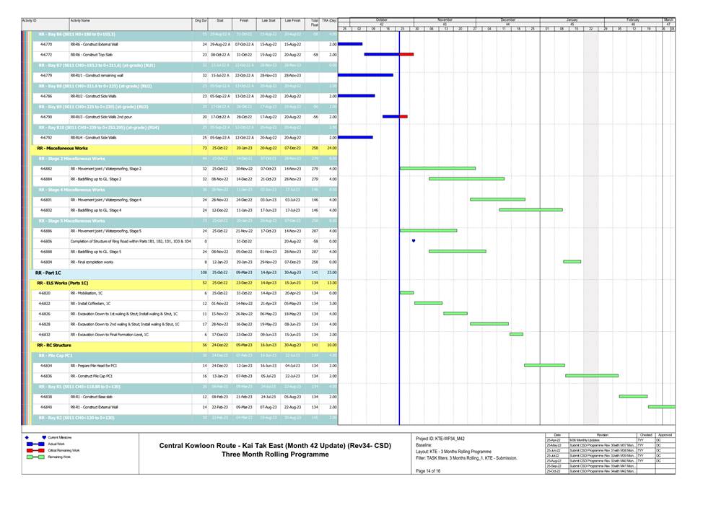Select green bar for Construct Pile Cap PCI

click(x=591, y=376)
